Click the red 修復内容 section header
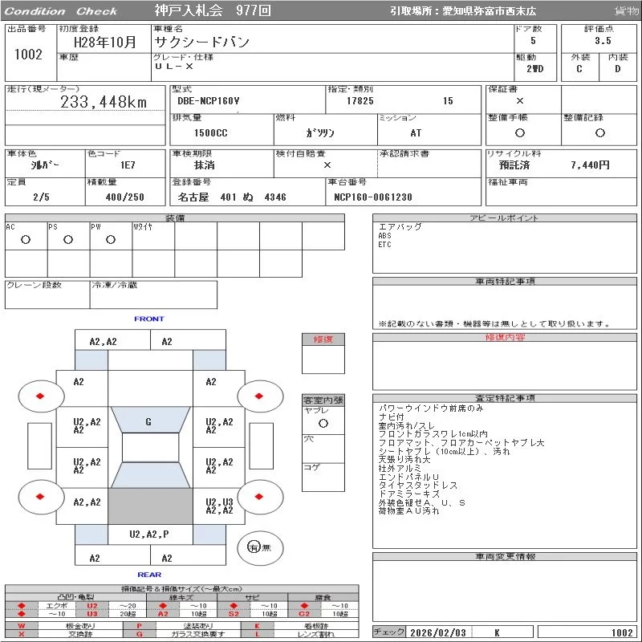This screenshot has width=642, height=642. pyautogui.click(x=505, y=338)
